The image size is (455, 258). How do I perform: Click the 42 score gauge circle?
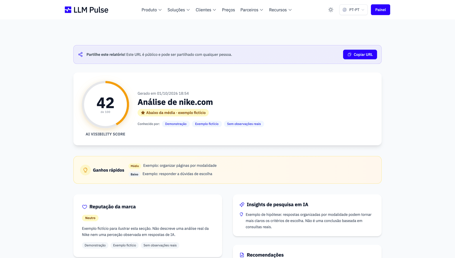coord(105,104)
